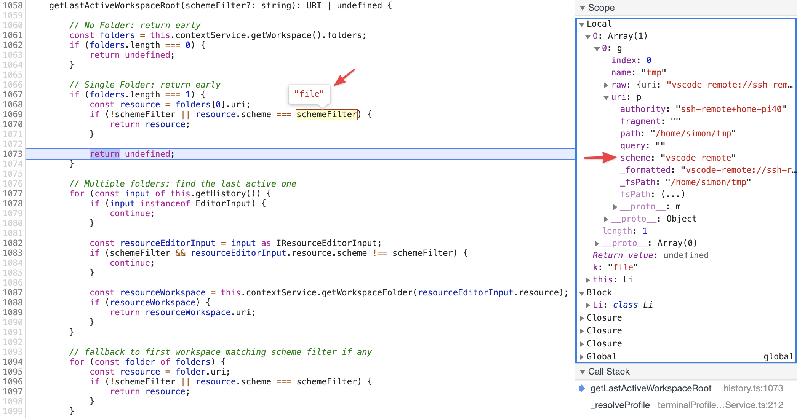Expand the Li class entry in Block scope
The image size is (797, 418).
click(588, 305)
